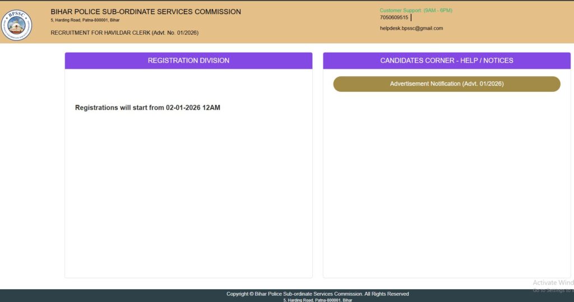574x302 pixels.
Task: Click the support phone number 7050609515
Action: click(x=394, y=17)
